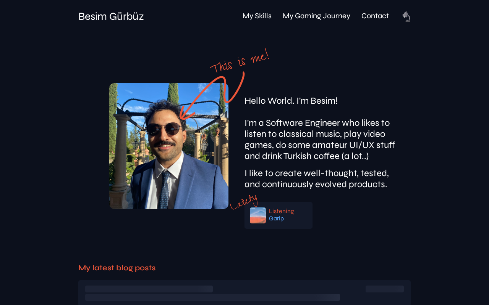
Task: Open the My Skills nav link
Action: point(257,16)
